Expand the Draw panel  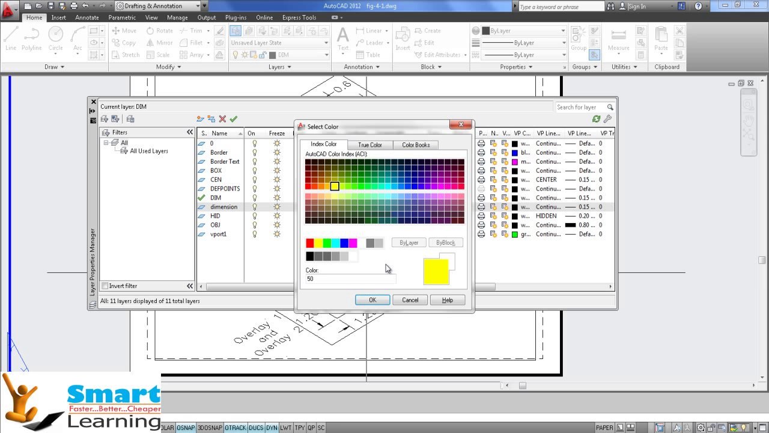54,67
